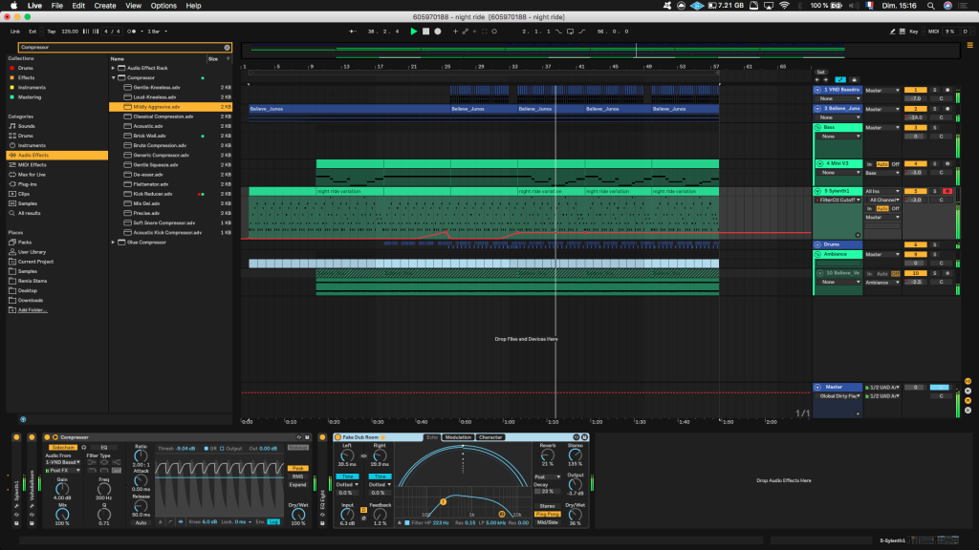Open User Library under Places
Image resolution: width=979 pixels, height=550 pixels.
pos(32,252)
